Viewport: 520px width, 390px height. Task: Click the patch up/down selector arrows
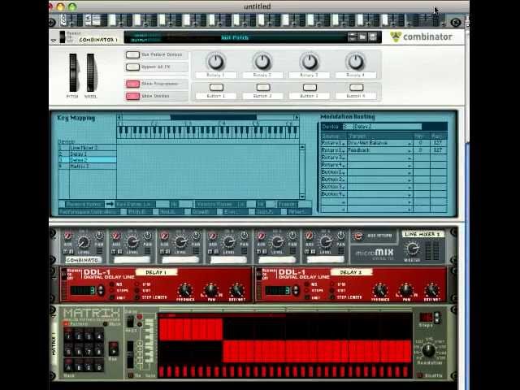(x=352, y=37)
